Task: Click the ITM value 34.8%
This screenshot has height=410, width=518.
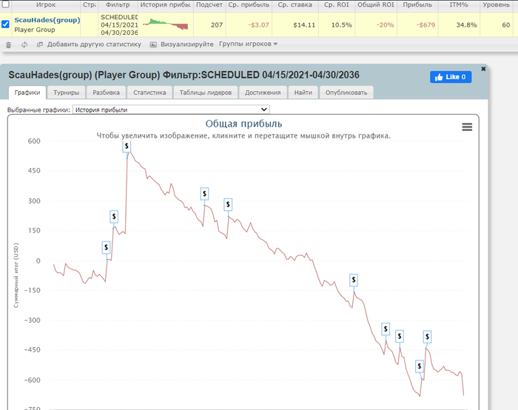Action: 466,24
